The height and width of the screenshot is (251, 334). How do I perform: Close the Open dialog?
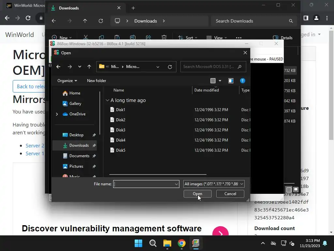[245, 53]
